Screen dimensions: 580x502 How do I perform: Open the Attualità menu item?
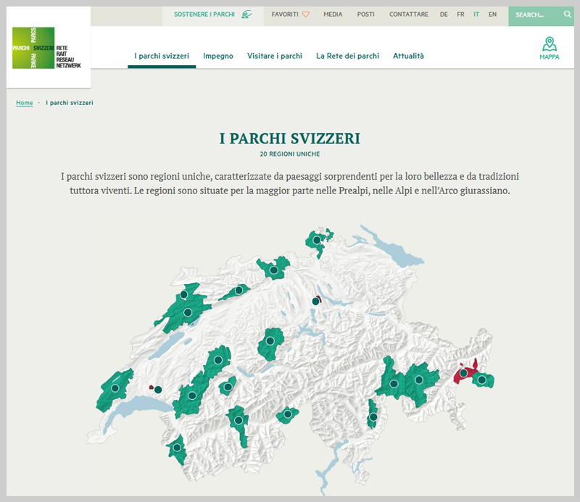point(408,56)
